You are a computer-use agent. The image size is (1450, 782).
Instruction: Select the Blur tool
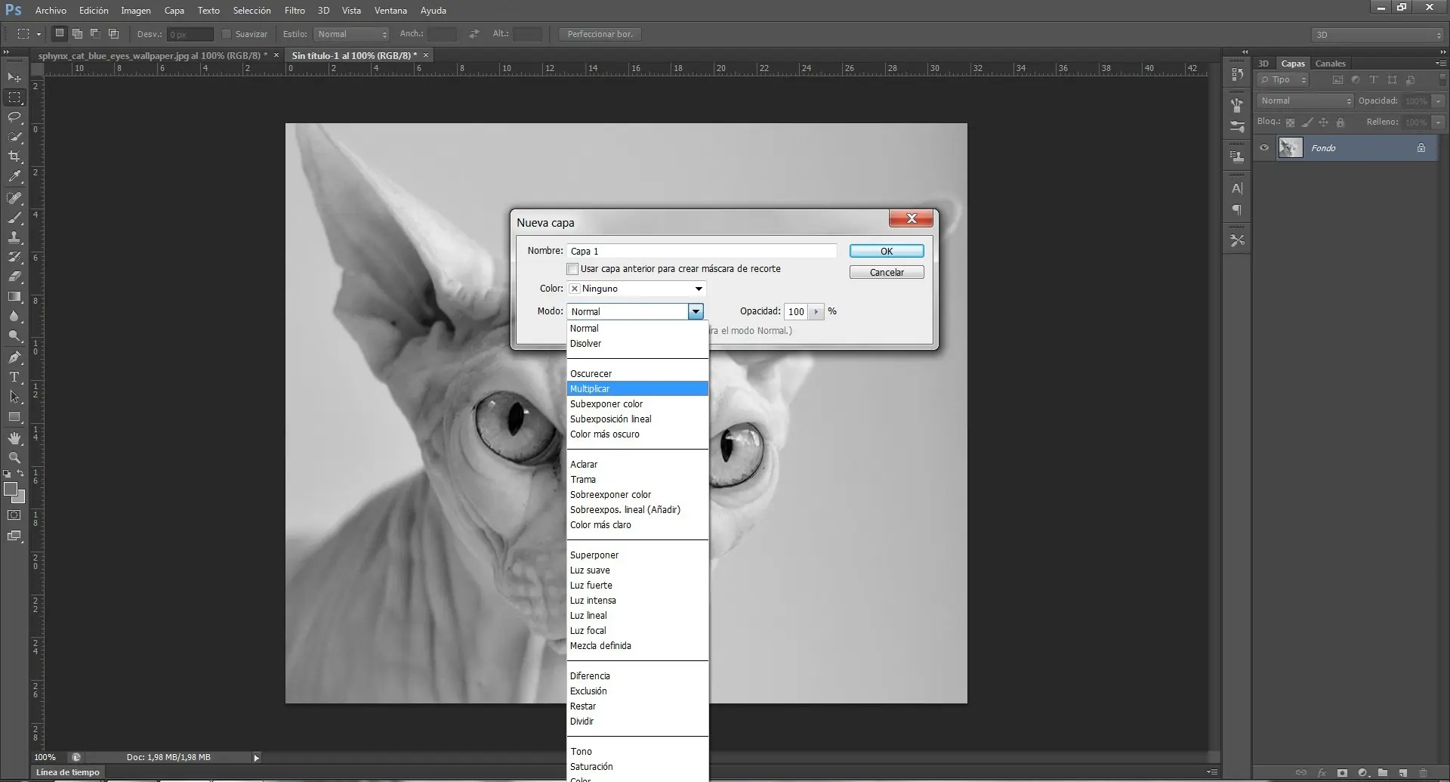click(14, 316)
